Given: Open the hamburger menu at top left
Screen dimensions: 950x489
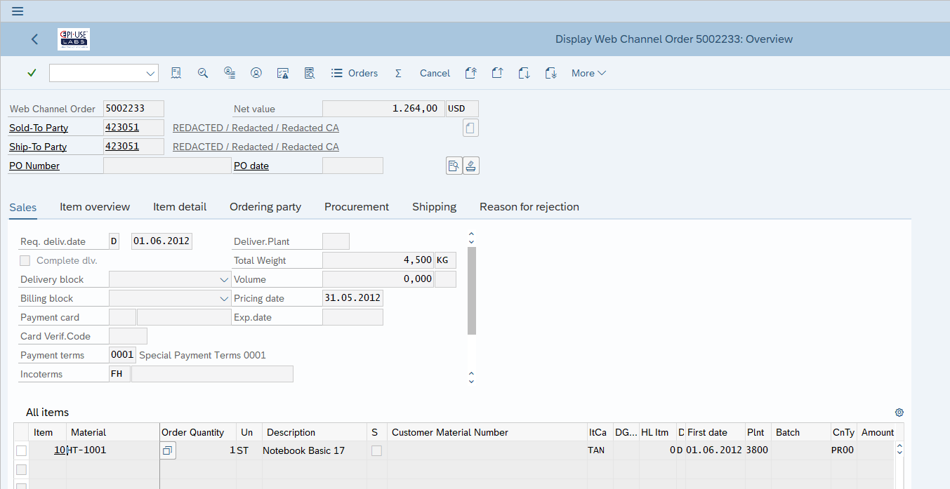Looking at the screenshot, I should coord(18,11).
